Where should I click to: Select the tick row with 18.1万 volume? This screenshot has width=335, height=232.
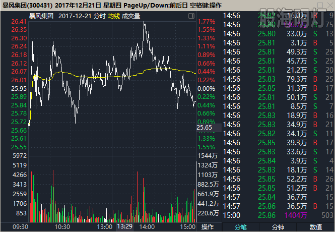[278, 170]
